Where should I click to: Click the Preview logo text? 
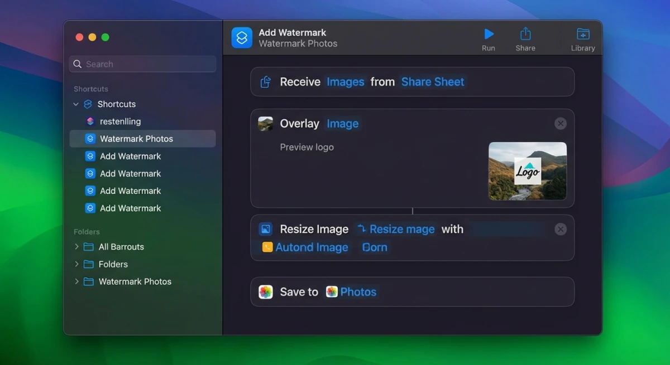[x=307, y=147]
